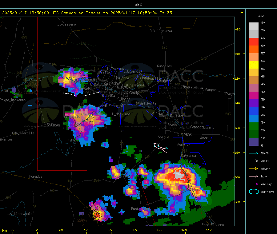Screen dimensions: 277x234
Task: Click the '-200' tick on right axis
Action: point(236,177)
